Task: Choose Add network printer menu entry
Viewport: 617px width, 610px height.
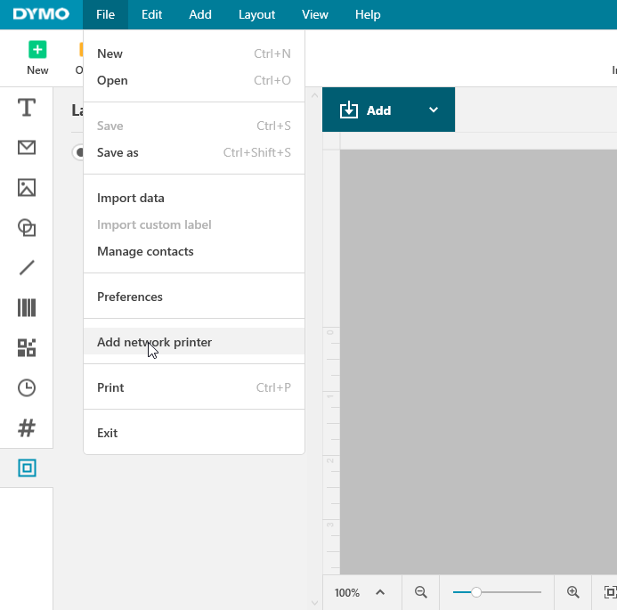Action: click(x=154, y=342)
